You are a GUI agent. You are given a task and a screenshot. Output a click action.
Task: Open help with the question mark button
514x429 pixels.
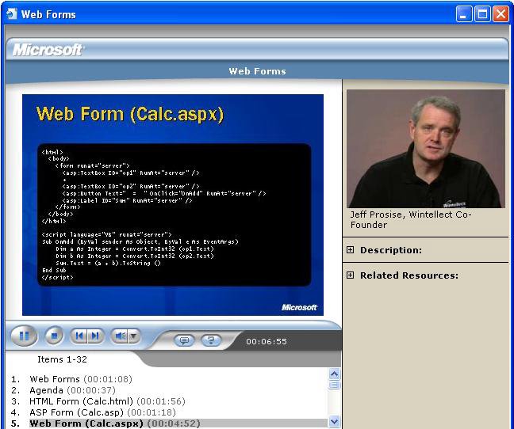pyautogui.click(x=211, y=340)
